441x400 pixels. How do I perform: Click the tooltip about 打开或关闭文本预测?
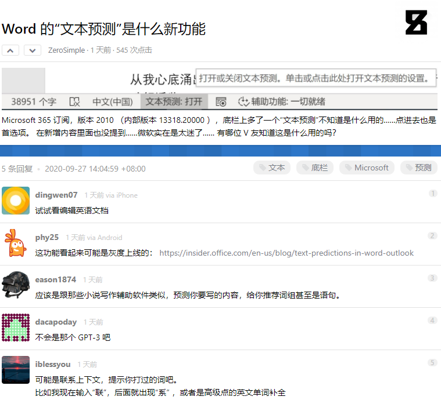pos(316,78)
